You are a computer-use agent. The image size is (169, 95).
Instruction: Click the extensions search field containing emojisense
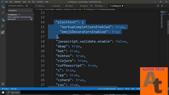click(x=20, y=11)
